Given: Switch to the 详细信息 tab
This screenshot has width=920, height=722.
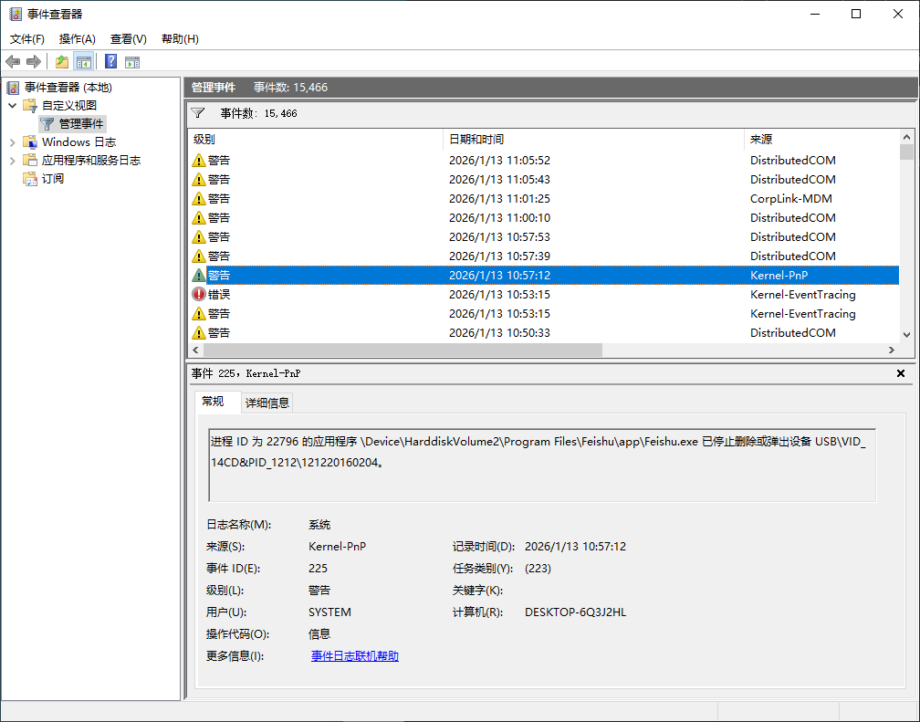Looking at the screenshot, I should [x=267, y=403].
